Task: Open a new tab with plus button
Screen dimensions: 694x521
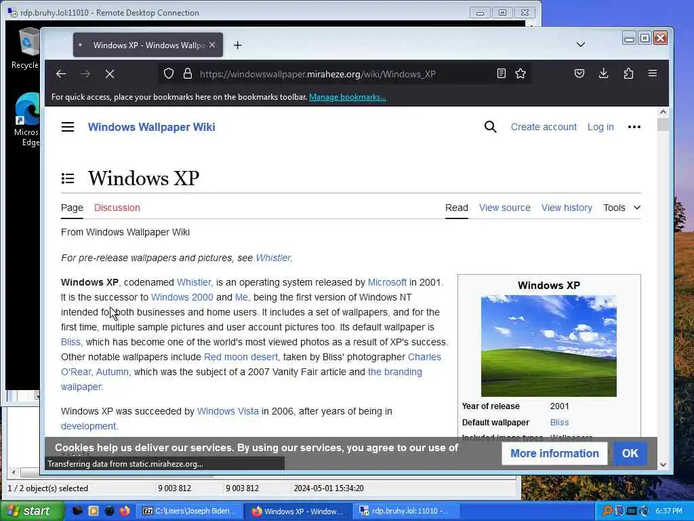Action: point(238,45)
